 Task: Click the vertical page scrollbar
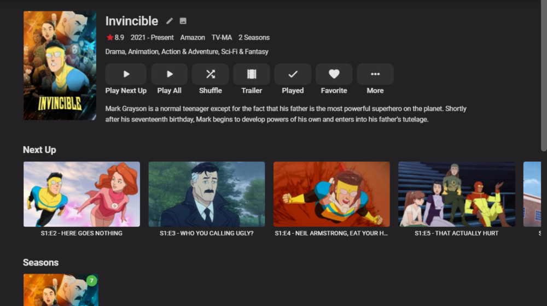(544, 75)
